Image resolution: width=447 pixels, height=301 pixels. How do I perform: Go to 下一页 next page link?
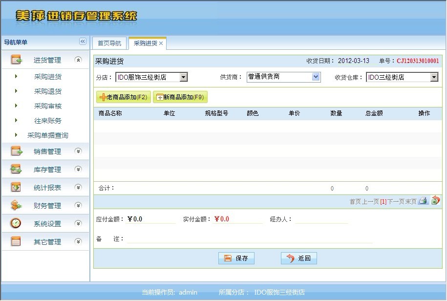396,202
